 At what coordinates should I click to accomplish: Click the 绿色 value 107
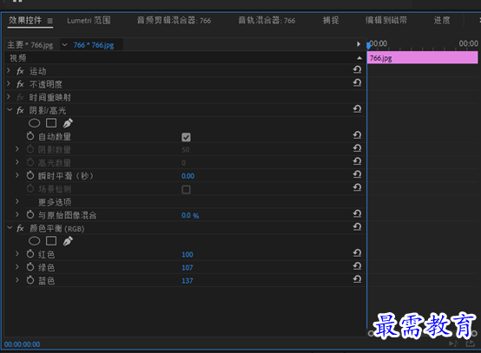click(188, 268)
